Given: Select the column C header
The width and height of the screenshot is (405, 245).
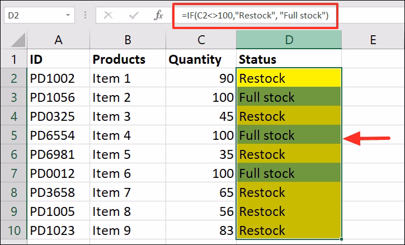Looking at the screenshot, I should (x=201, y=40).
